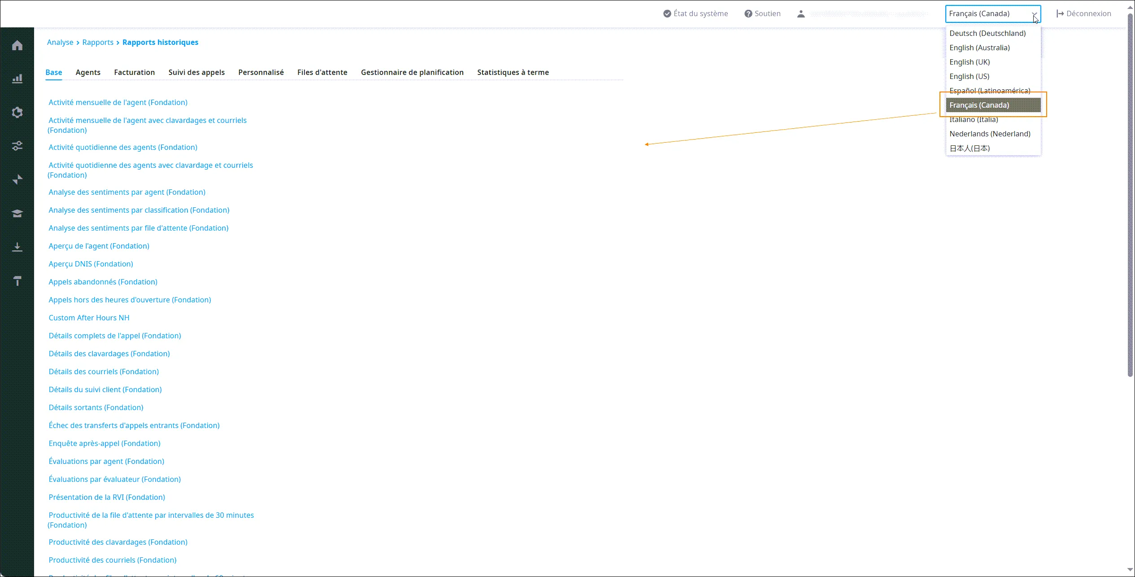Open the gear settings sidebar icon
The height and width of the screenshot is (577, 1135).
[x=17, y=113]
